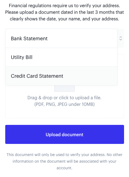Submit the file using the blue Upload document button
This screenshot has height=177, width=129.
click(65, 134)
